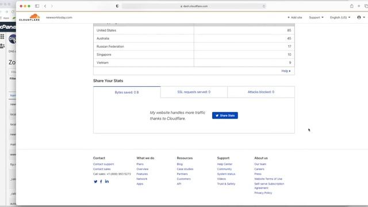
Task: Open LinkedIn icon in footer
Action: [x=107, y=181]
